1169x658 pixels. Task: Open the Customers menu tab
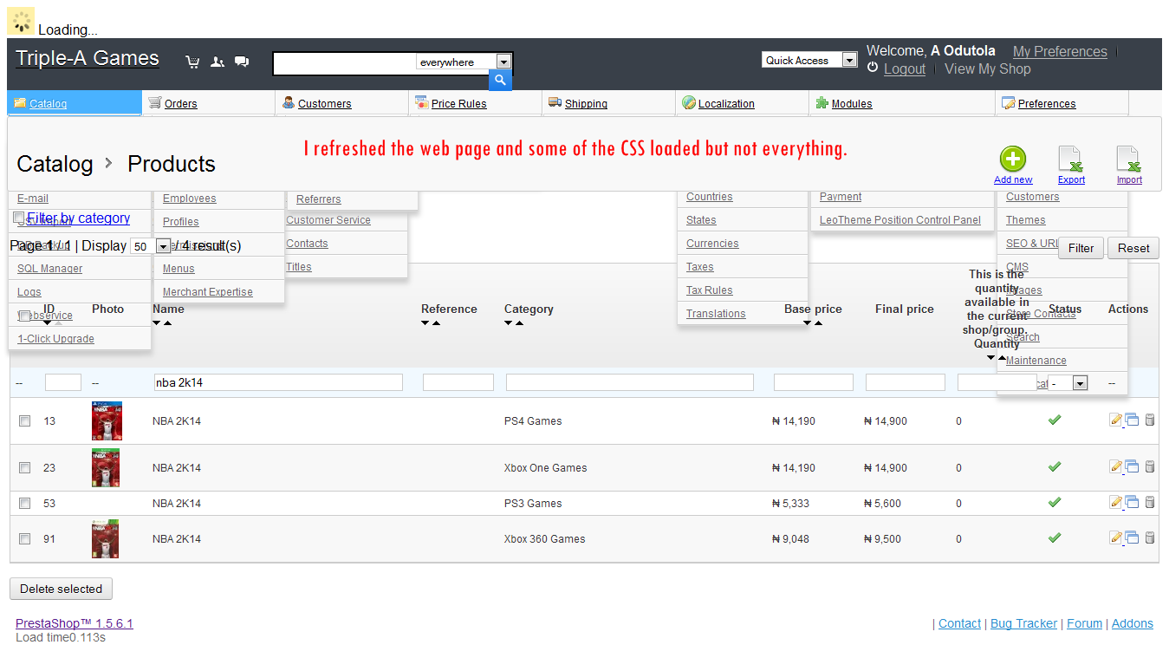click(341, 103)
